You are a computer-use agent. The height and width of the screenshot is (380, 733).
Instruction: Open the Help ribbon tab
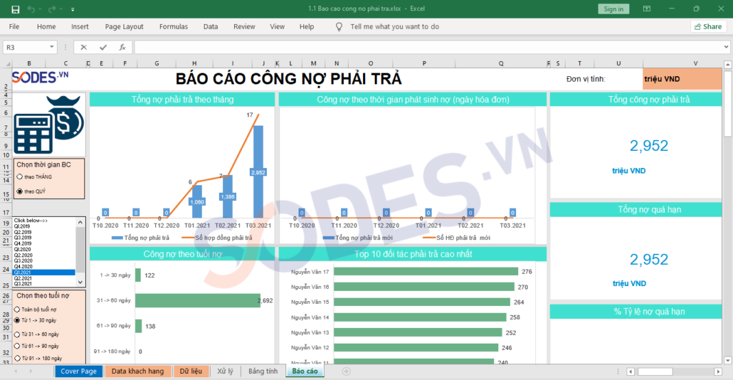(x=307, y=27)
